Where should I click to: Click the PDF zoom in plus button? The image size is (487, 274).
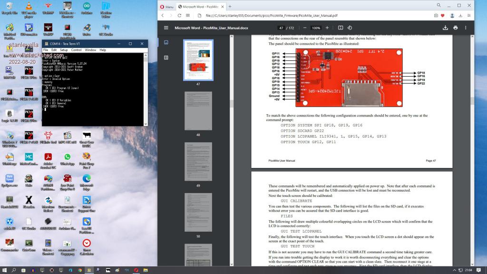(x=328, y=28)
